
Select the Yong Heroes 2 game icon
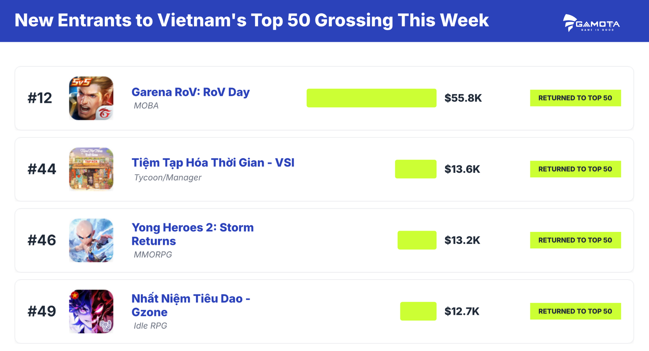tap(91, 240)
